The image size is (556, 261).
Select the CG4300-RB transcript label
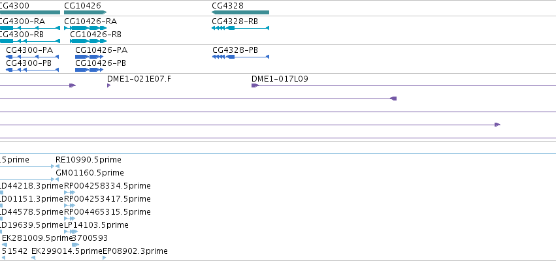(x=21, y=35)
